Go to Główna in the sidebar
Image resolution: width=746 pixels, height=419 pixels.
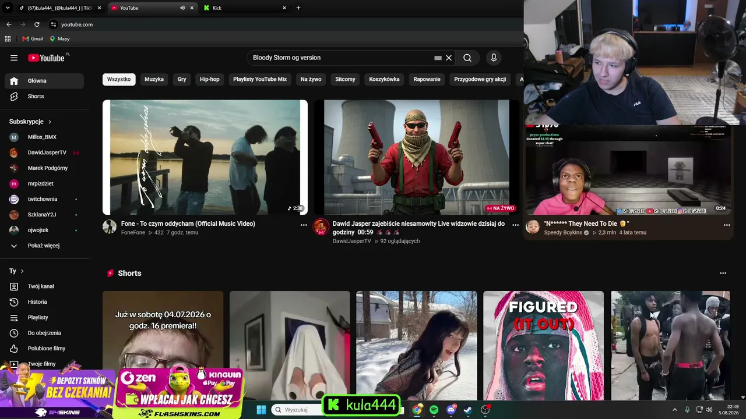44,81
